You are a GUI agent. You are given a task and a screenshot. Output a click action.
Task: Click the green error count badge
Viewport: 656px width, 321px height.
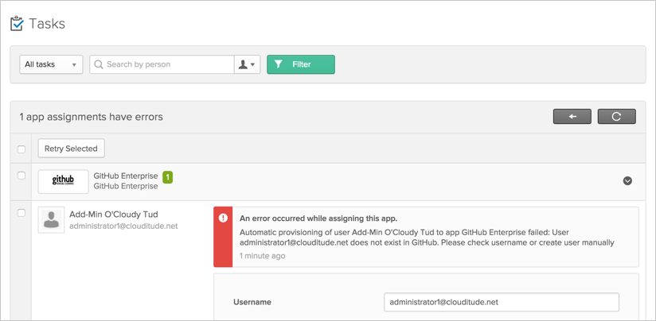[168, 176]
